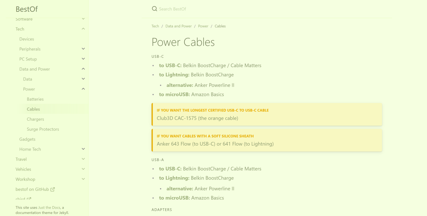Click the Tech breadcrumb link
The image size is (427, 216).
[x=155, y=26]
